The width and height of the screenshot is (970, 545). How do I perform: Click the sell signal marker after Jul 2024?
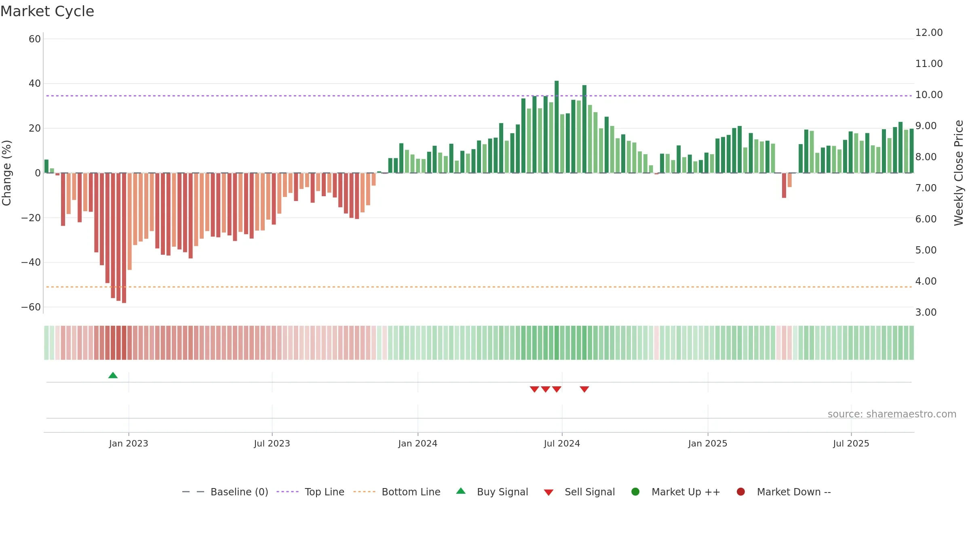(584, 389)
